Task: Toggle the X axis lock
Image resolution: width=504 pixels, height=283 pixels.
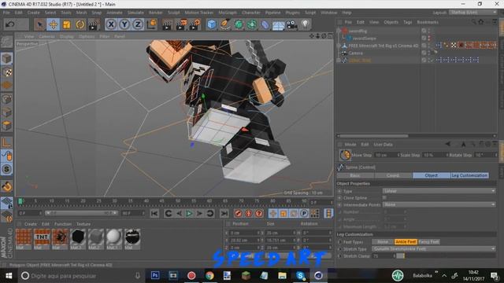Action: point(111,24)
